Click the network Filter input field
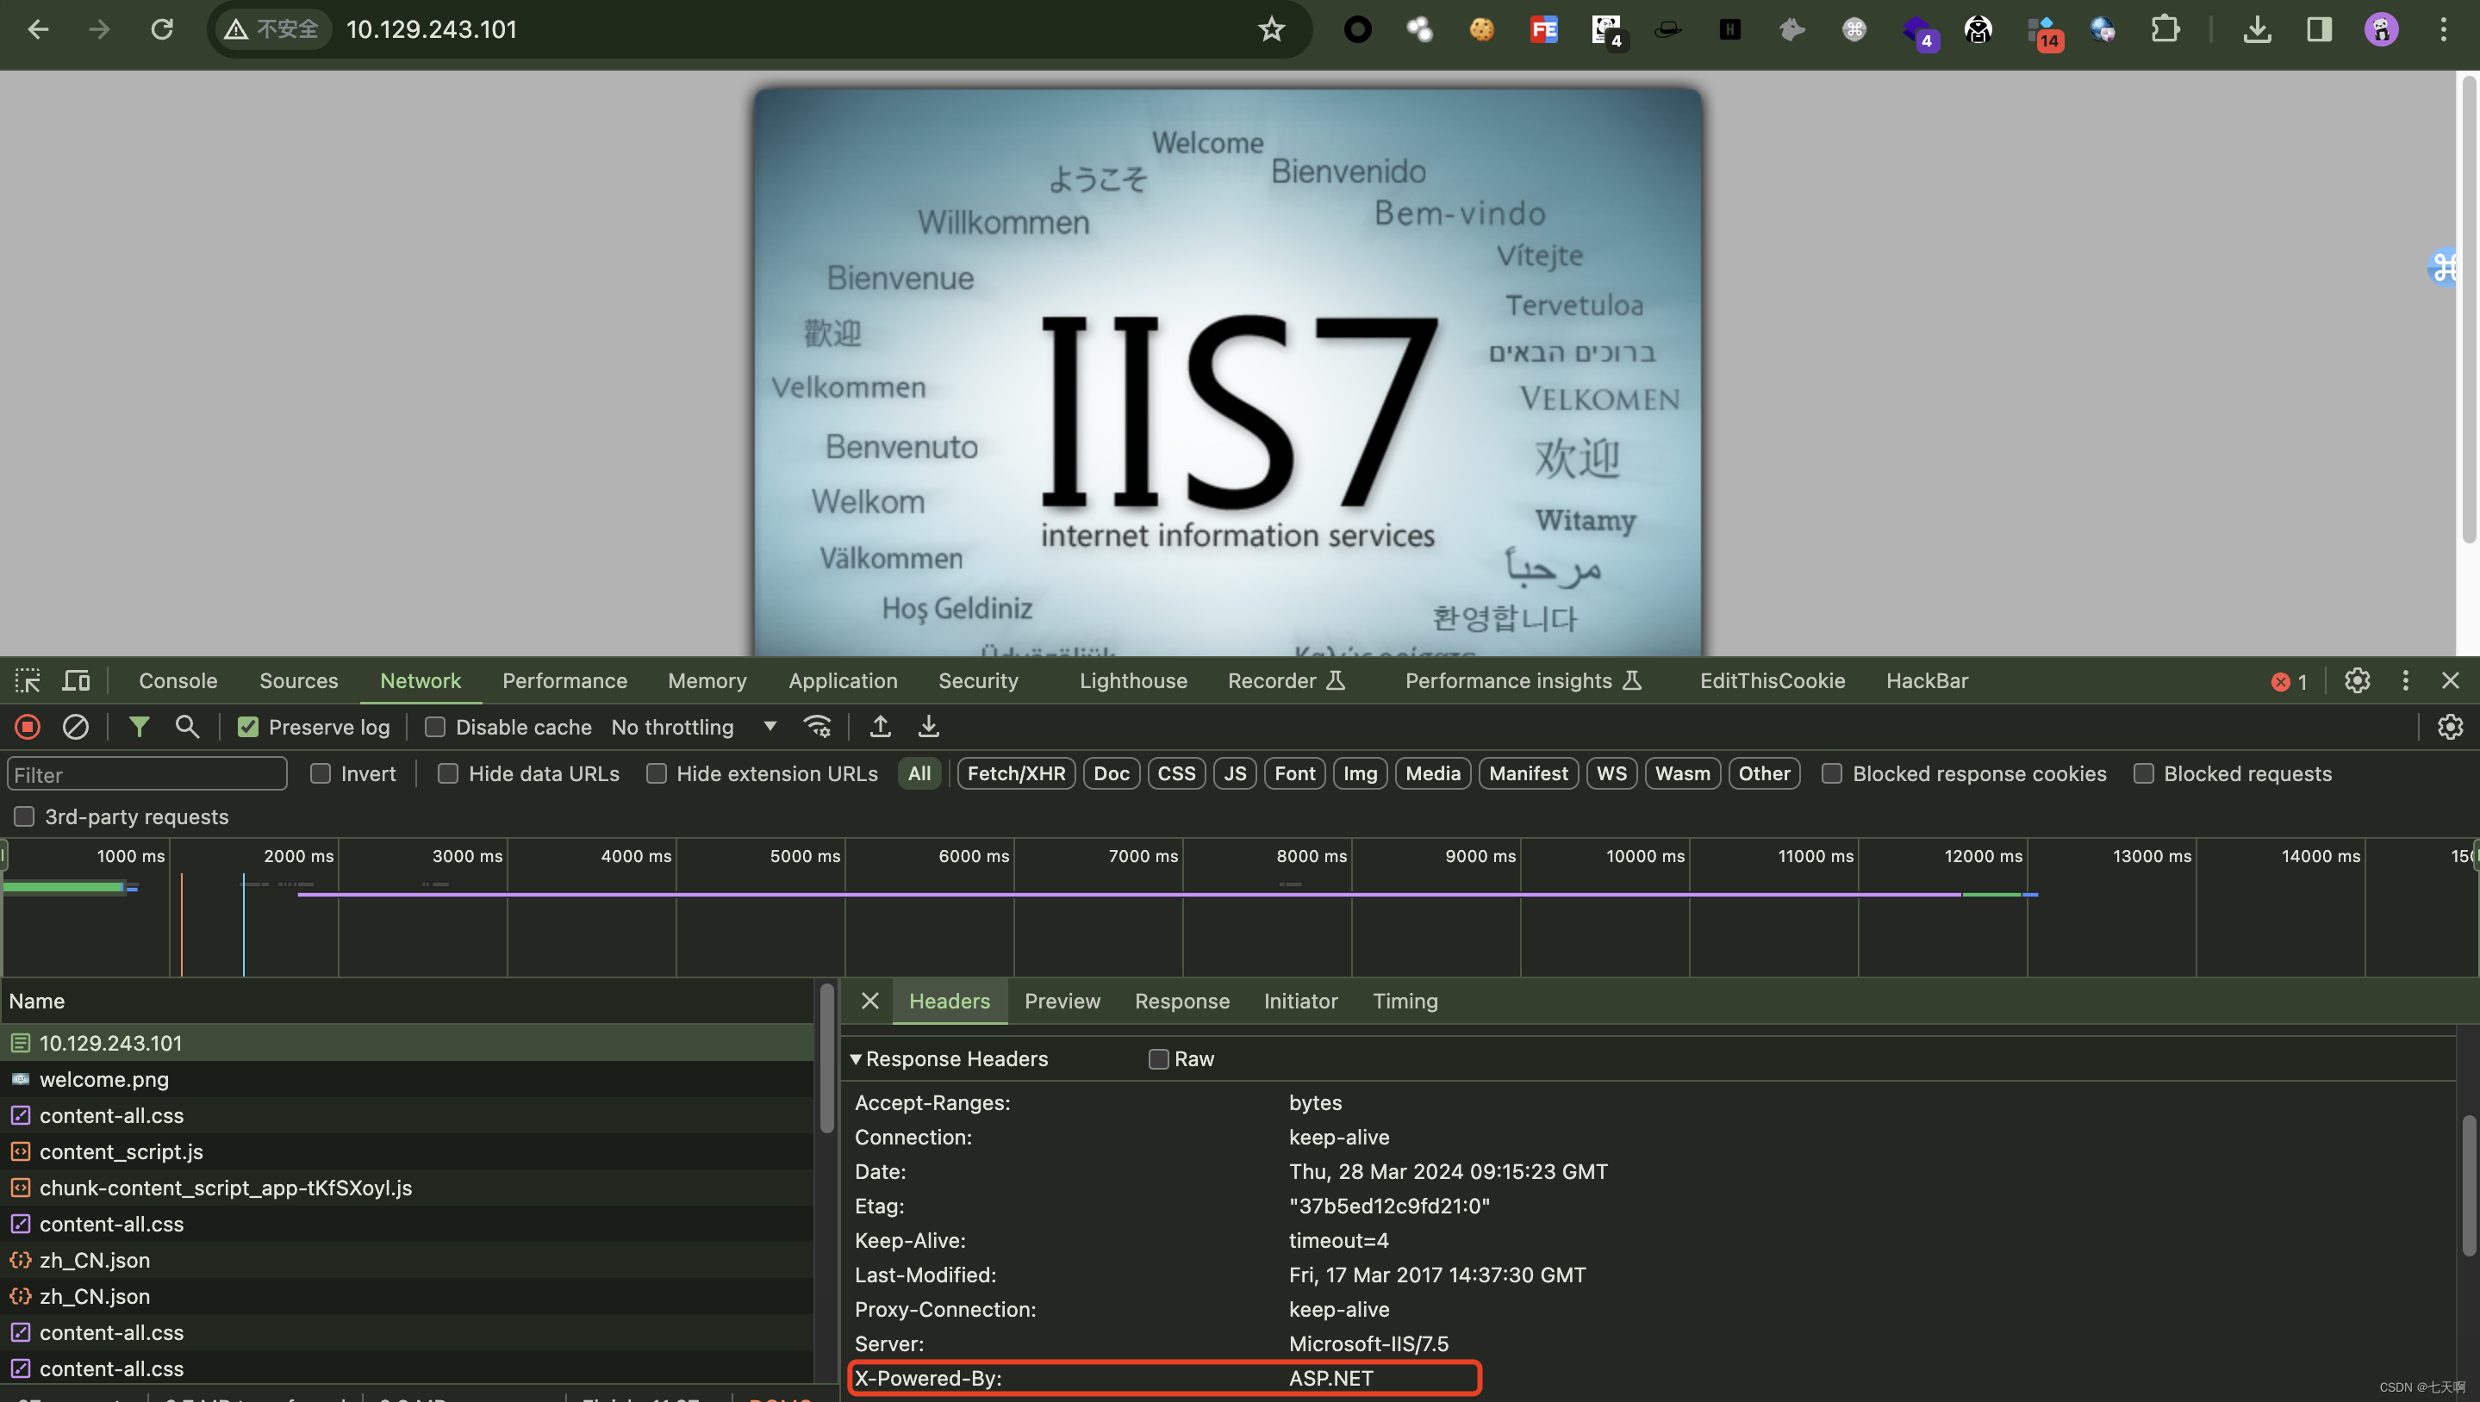The height and width of the screenshot is (1402, 2480). (x=146, y=774)
